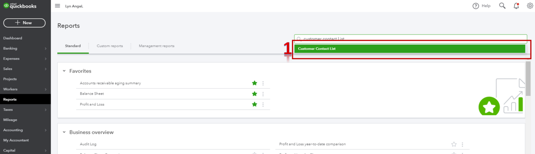Expand the Sales sidebar submenu arrow
The image size is (535, 154).
coord(46,69)
